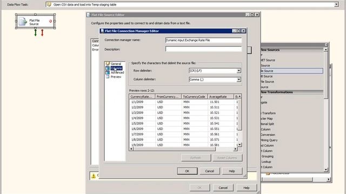346x194 pixels.
Task: Open the Row delimiter dropdown
Action: point(238,71)
